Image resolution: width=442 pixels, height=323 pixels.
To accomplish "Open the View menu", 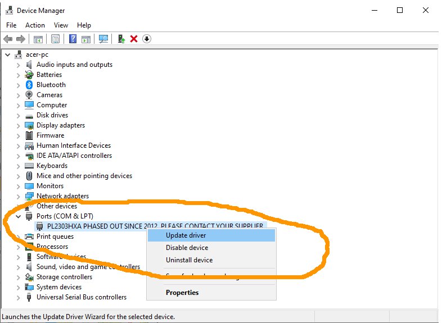I will pyautogui.click(x=61, y=25).
